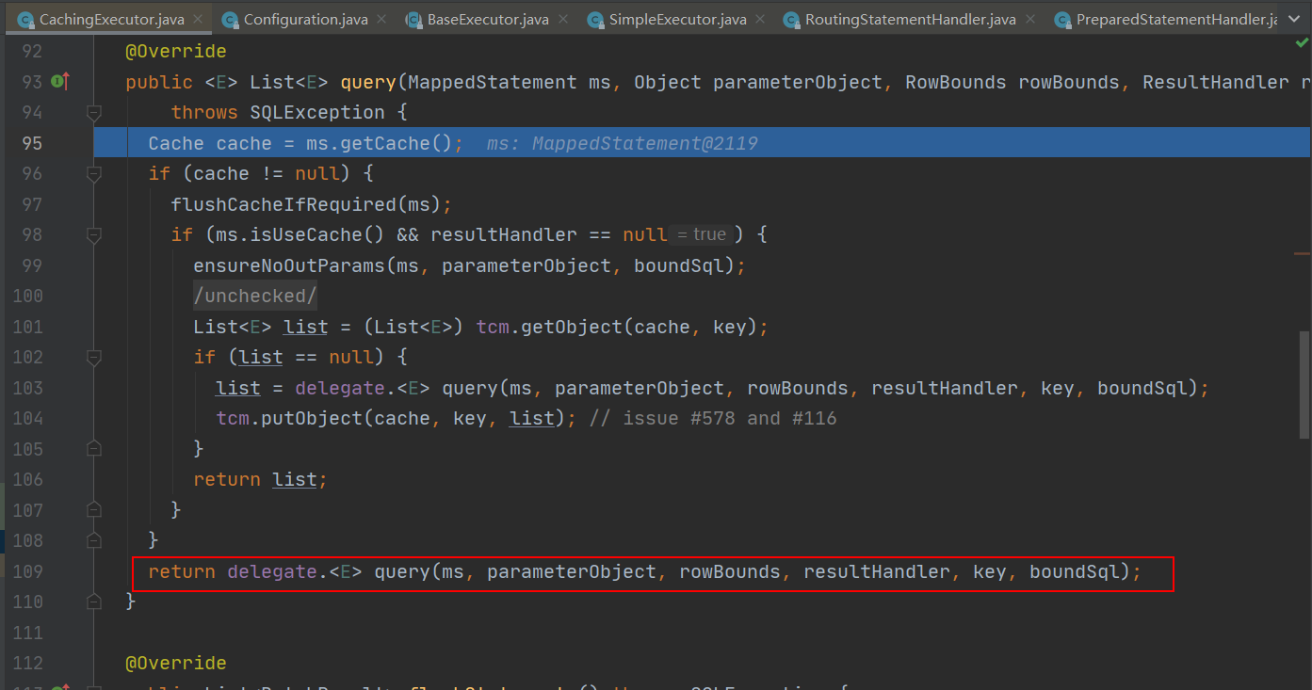Viewport: 1312px width, 690px height.
Task: Click line number 112 in the gutter
Action: click(x=26, y=663)
